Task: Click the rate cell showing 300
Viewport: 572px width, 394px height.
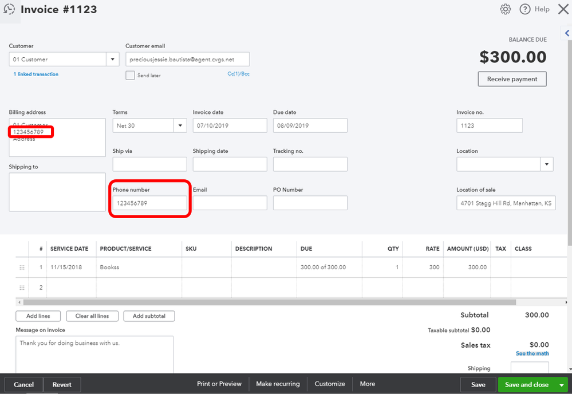Action: click(423, 267)
